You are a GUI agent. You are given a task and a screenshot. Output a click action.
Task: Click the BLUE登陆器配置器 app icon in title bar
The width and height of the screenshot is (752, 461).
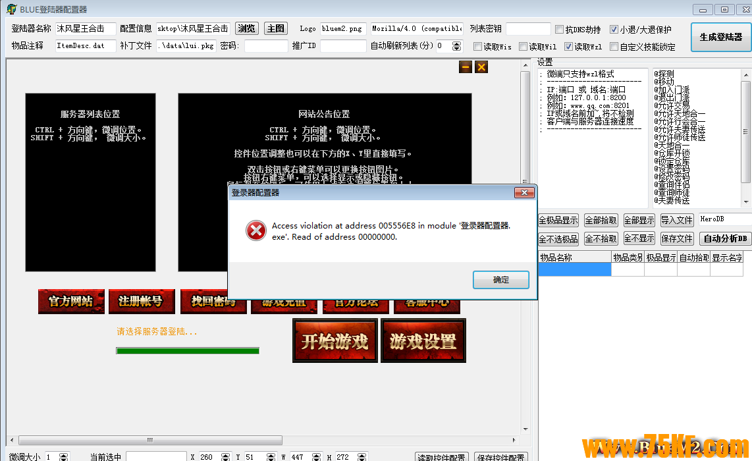(11, 9)
